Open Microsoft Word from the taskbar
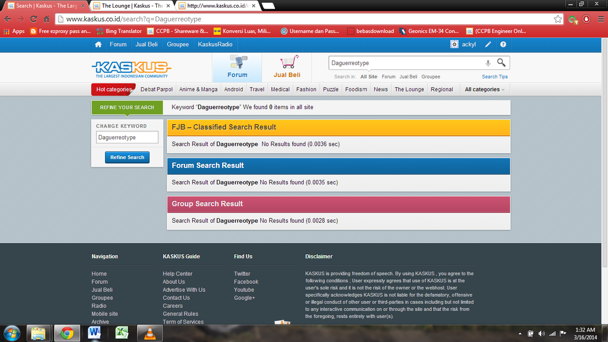Viewport: 608px width, 342px height. pyautogui.click(x=95, y=333)
